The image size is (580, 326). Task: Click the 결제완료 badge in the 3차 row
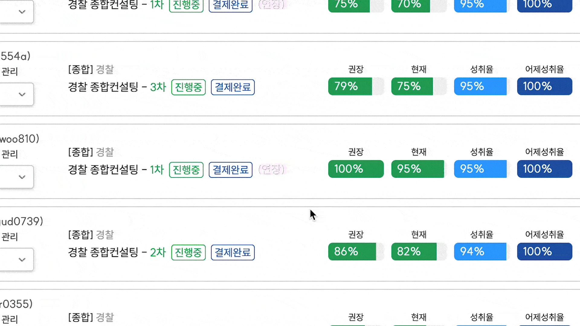click(x=233, y=87)
